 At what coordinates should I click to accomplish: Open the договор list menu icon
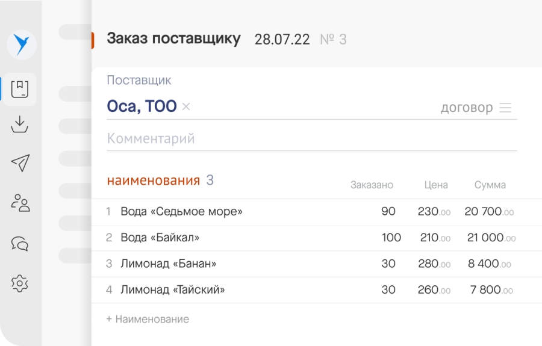[505, 108]
